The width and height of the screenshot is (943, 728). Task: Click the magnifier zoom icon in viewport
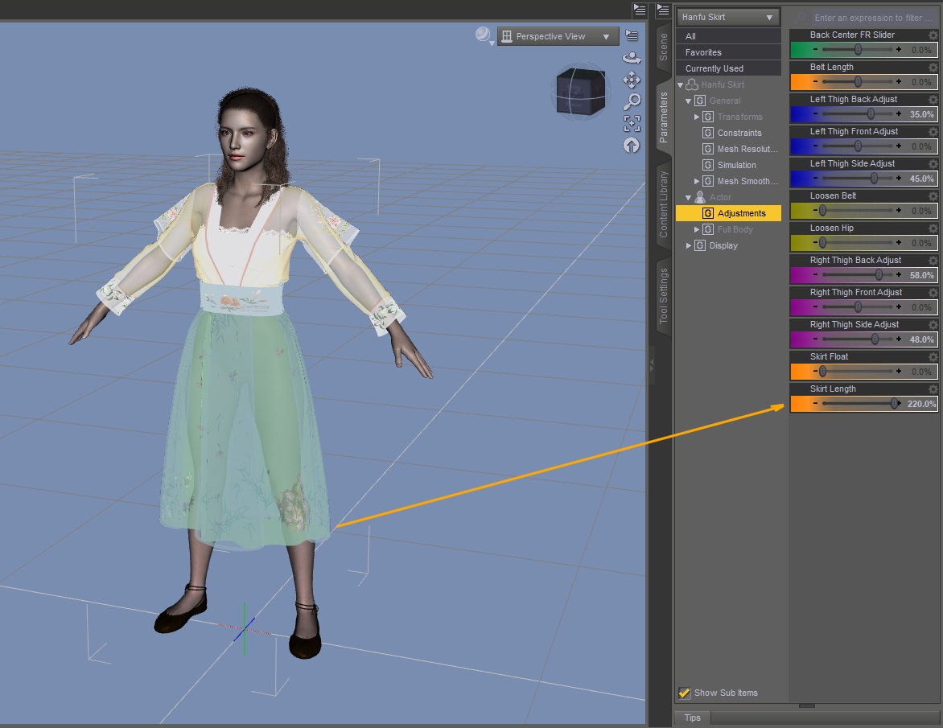[632, 101]
